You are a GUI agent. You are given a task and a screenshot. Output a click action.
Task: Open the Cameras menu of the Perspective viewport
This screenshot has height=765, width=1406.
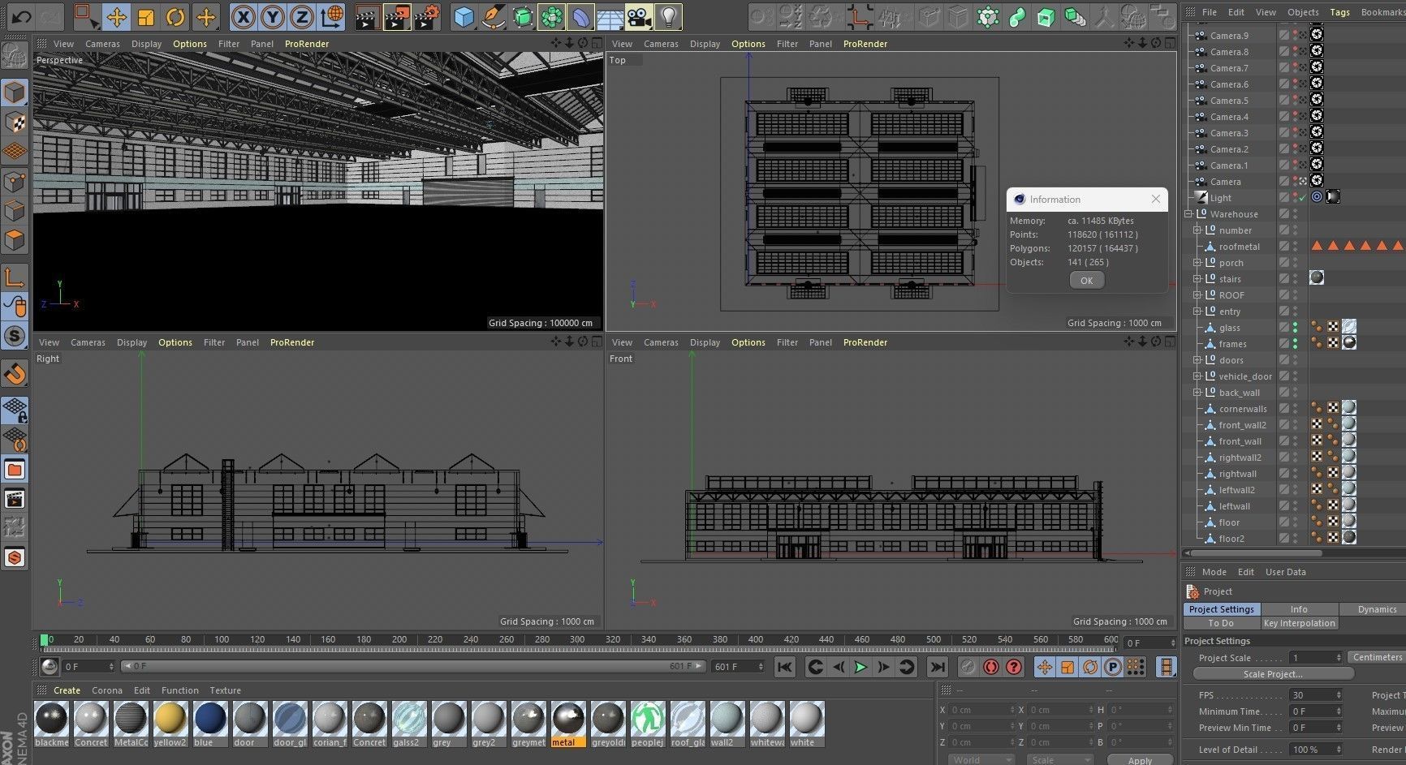(102, 44)
